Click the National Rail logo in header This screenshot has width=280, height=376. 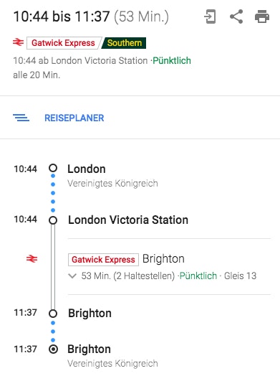tap(18, 42)
